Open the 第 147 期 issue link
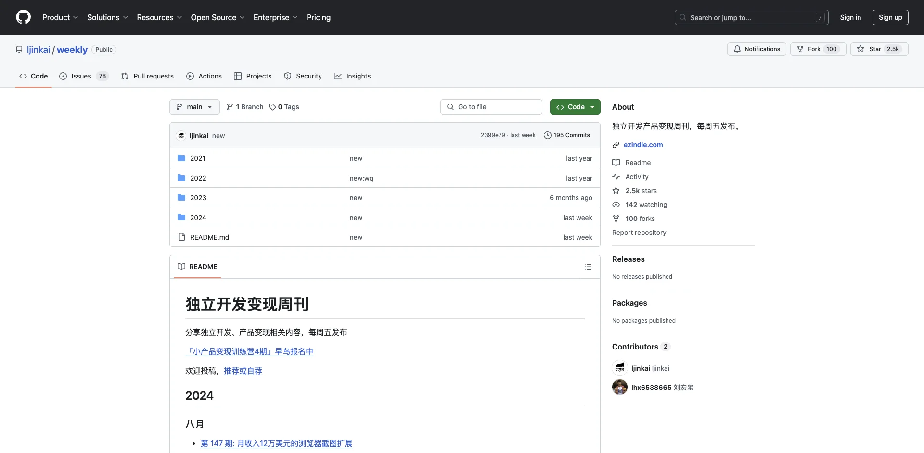The width and height of the screenshot is (924, 453). click(x=276, y=443)
